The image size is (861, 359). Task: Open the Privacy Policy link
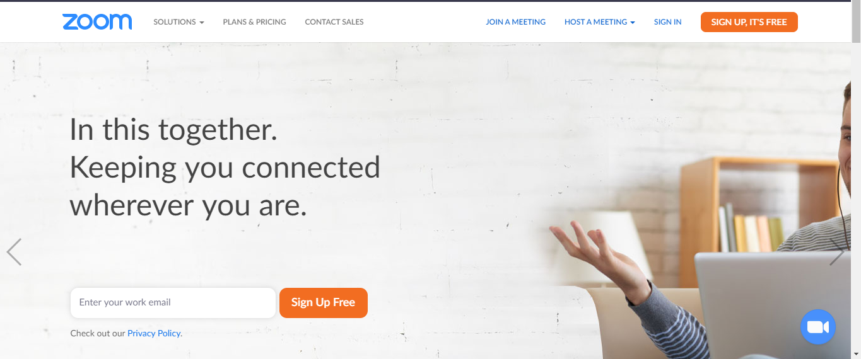tap(155, 333)
